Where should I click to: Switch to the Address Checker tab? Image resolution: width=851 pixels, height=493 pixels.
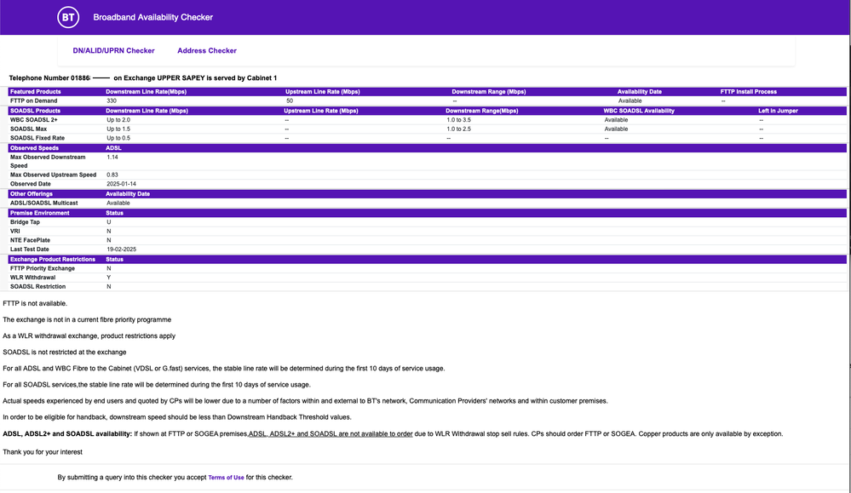(206, 50)
